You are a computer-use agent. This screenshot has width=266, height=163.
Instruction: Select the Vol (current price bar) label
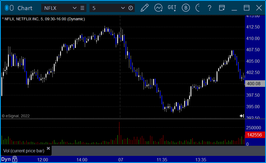pos(24,151)
